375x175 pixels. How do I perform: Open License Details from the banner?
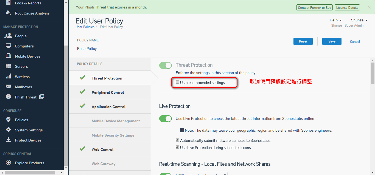347,8
